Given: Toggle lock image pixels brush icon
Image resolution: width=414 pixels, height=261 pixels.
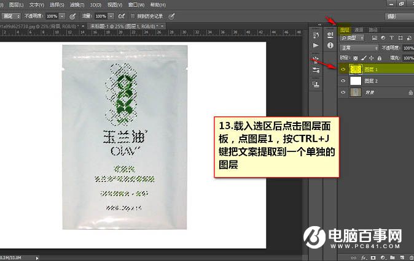Looking at the screenshot, I should 364,58.
